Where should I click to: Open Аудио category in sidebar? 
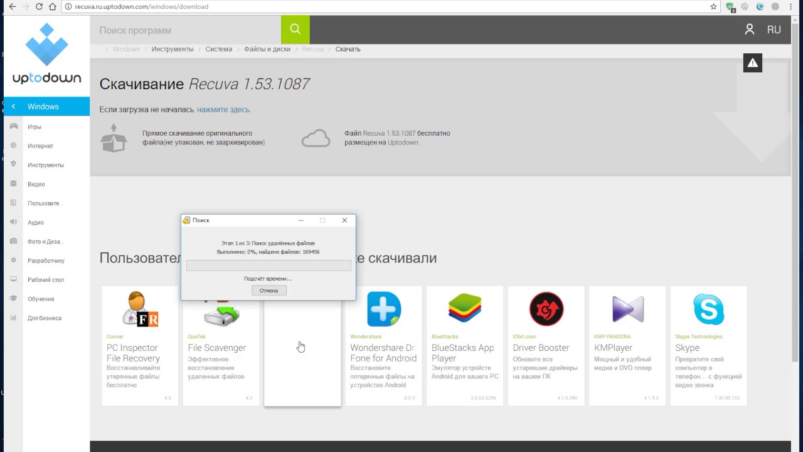coord(36,222)
